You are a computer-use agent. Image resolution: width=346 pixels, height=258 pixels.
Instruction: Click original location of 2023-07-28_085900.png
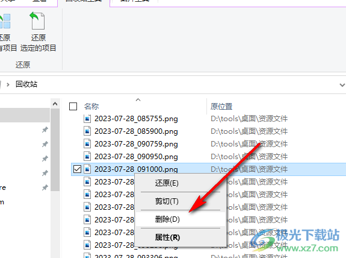coord(249,131)
